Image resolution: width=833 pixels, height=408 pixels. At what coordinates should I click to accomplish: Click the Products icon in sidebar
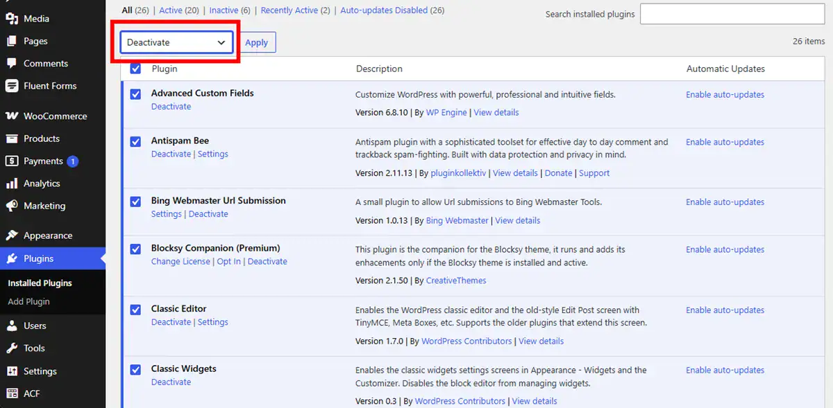point(12,139)
